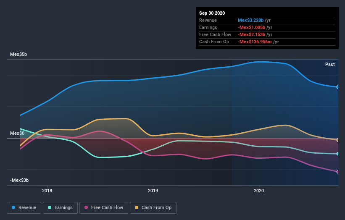Viewport: 345px width, 220px height.
Task: Click the Free Cash Flow label in tooltip
Action: pyautogui.click(x=215, y=34)
